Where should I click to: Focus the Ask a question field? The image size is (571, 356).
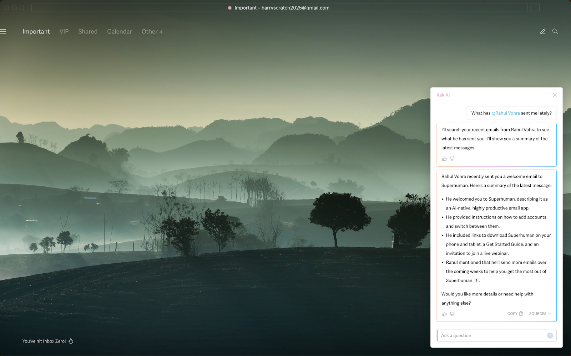point(492,336)
